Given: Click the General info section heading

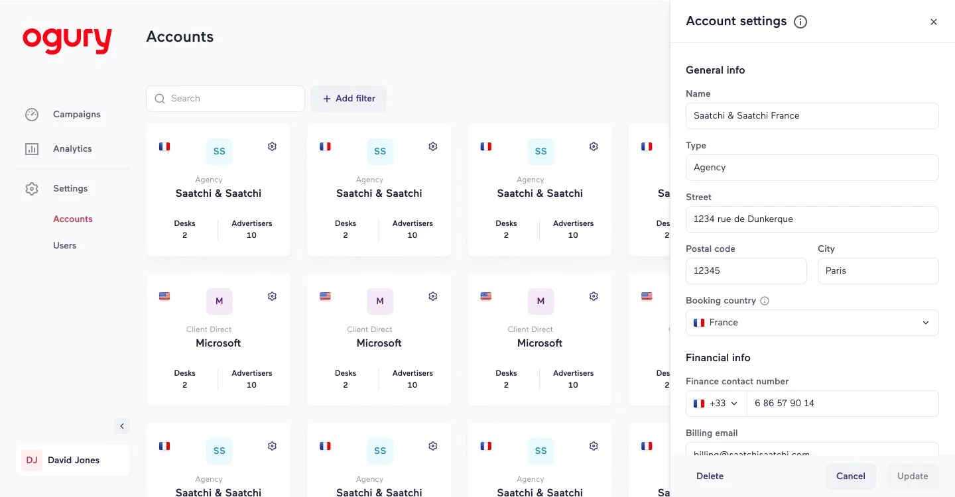Looking at the screenshot, I should tap(715, 70).
